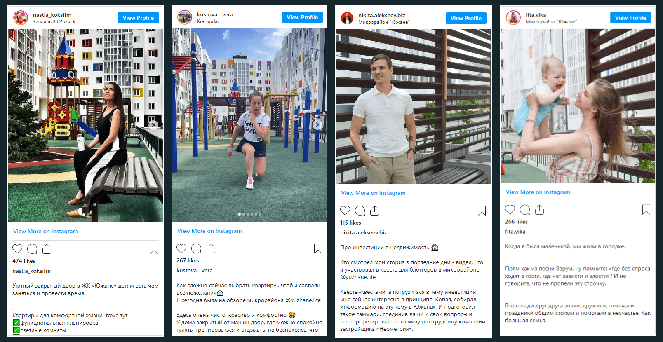Viewport: 663px width, 342px height.
Task: Select the carousel dots on kustova__vera photo
Action: click(250, 214)
